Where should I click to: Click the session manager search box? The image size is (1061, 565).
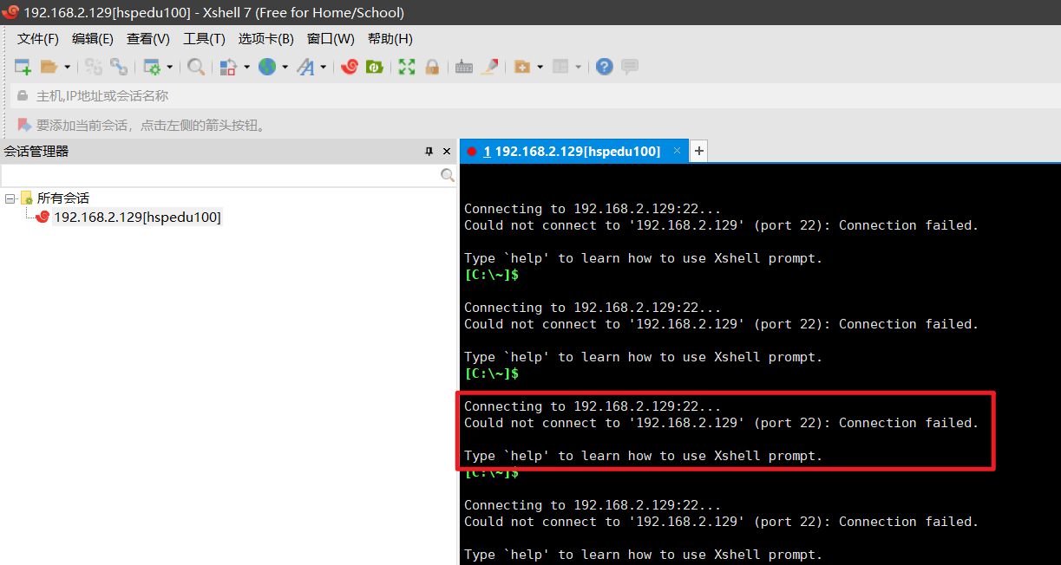[x=220, y=175]
